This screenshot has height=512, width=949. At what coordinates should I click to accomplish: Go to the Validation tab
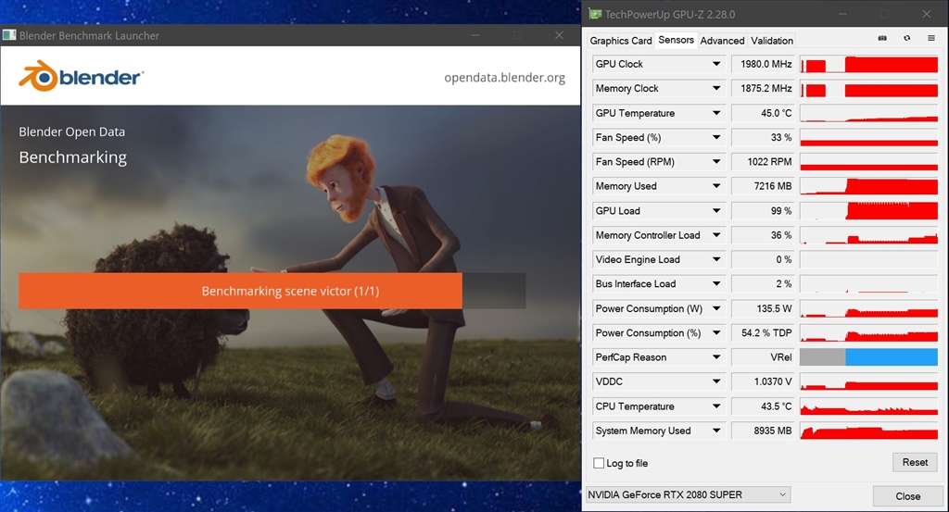772,41
